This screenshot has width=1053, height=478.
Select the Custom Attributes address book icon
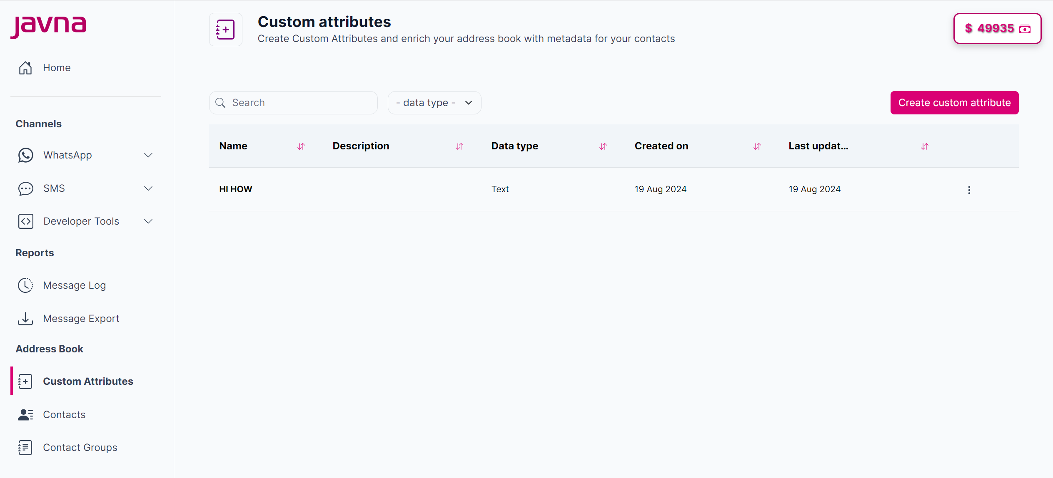[25, 381]
